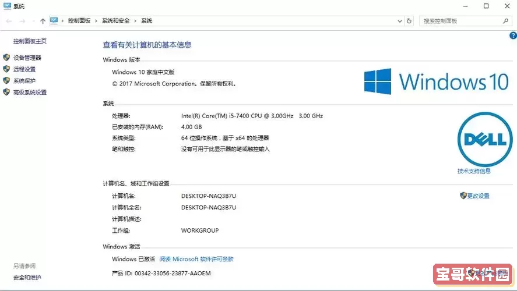Open recent locations dropdown arrow
This screenshot has width=517, height=291.
point(33,21)
